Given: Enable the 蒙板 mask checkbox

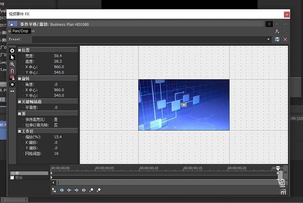Looking at the screenshot, I should pos(12,178).
